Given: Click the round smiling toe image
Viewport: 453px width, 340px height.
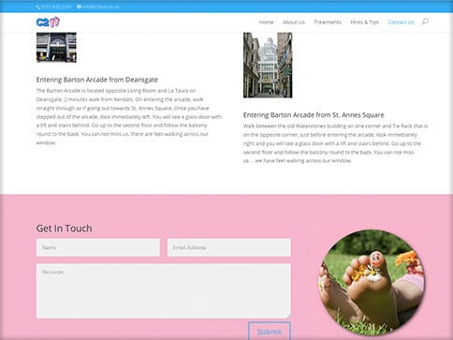Looking at the screenshot, I should (x=372, y=283).
